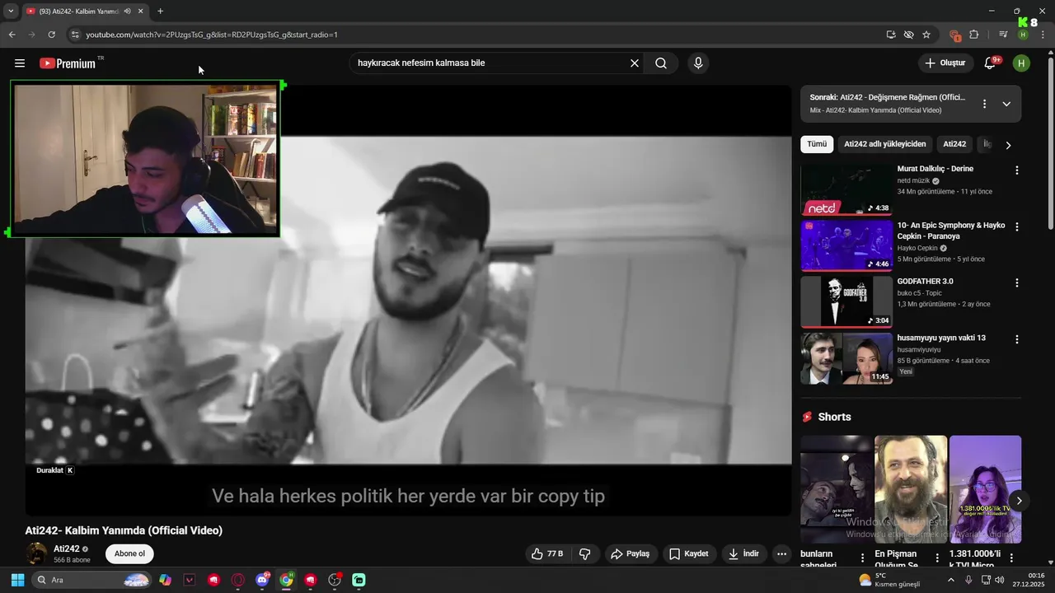Open options for the Mix queue header

click(x=984, y=104)
